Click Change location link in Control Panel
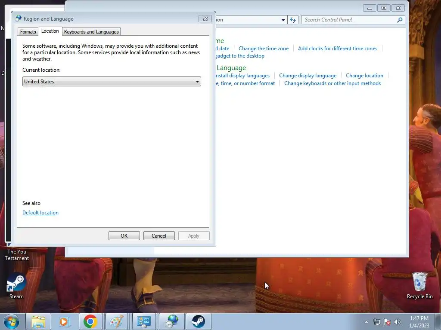Image resolution: width=441 pixels, height=330 pixels. 364,76
